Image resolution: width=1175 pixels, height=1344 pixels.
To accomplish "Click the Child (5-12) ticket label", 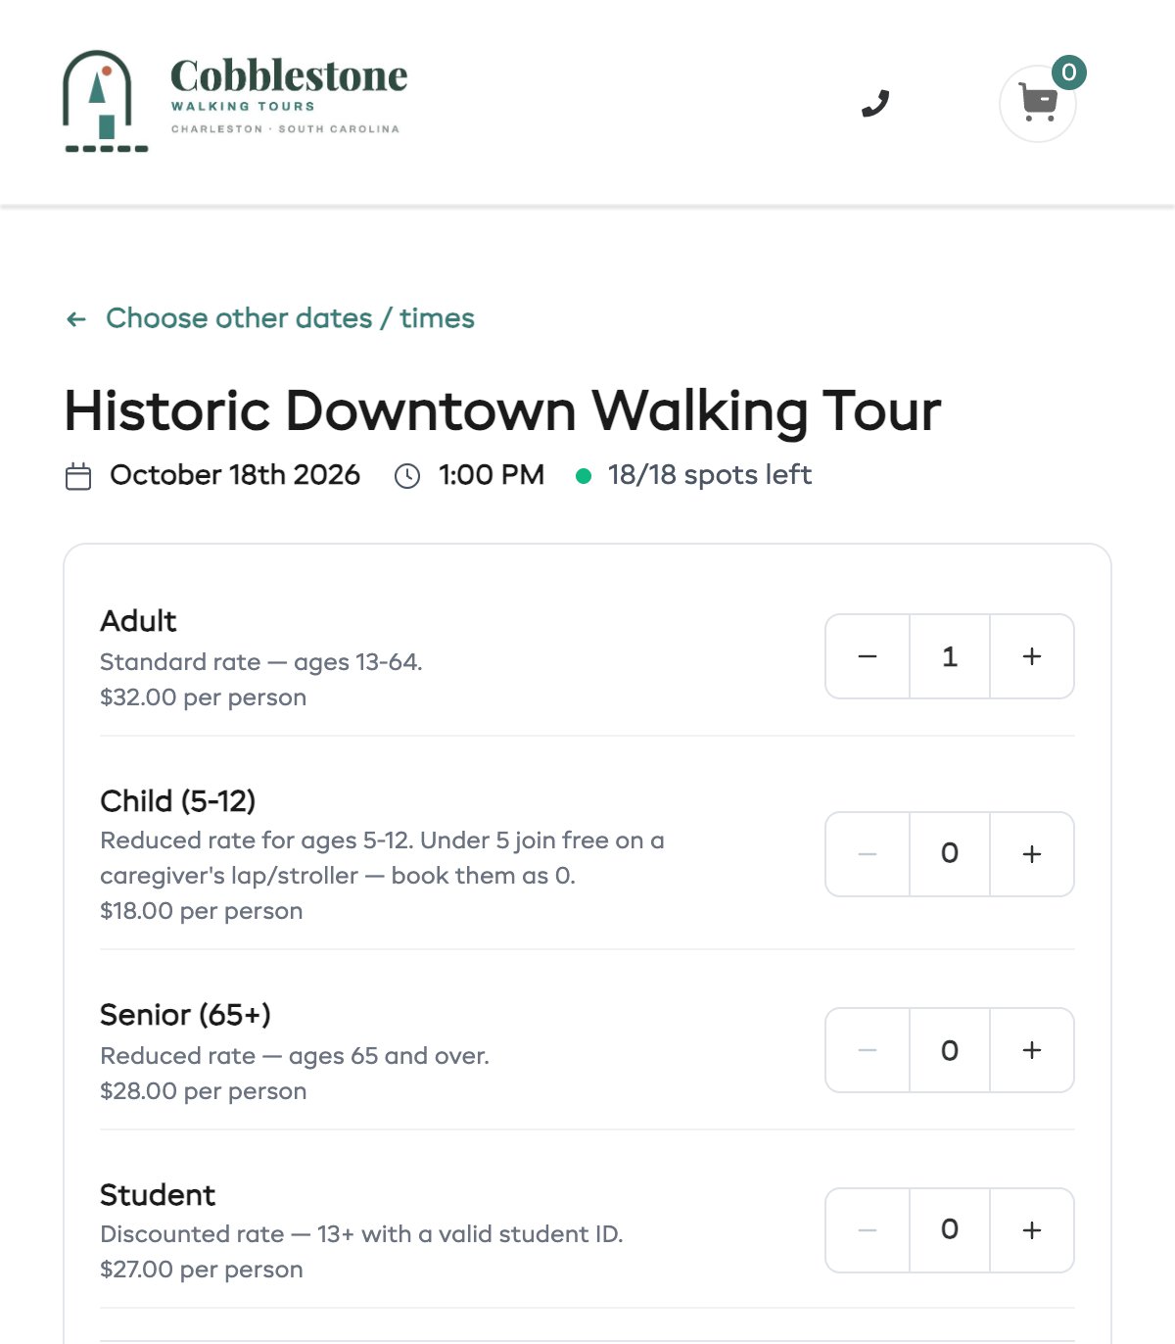I will tap(178, 801).
